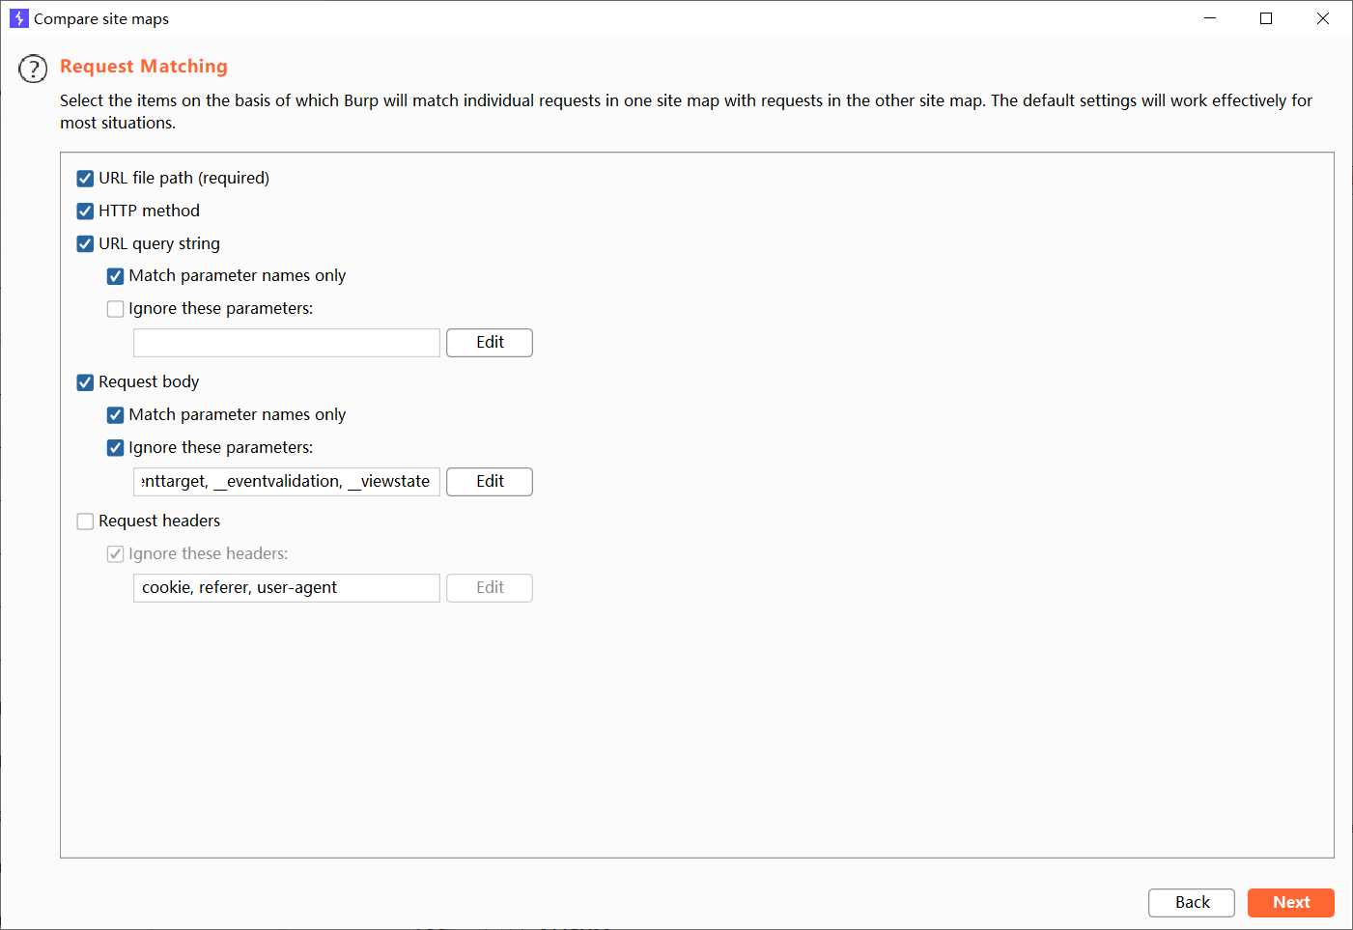The image size is (1353, 930).
Task: Click Edit next to empty query parameters field
Action: 490,343
